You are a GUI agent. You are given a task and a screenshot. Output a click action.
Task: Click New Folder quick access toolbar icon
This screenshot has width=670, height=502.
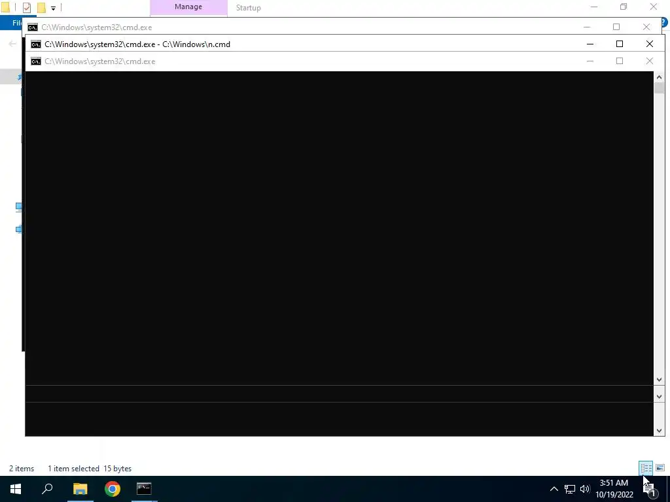pos(41,8)
